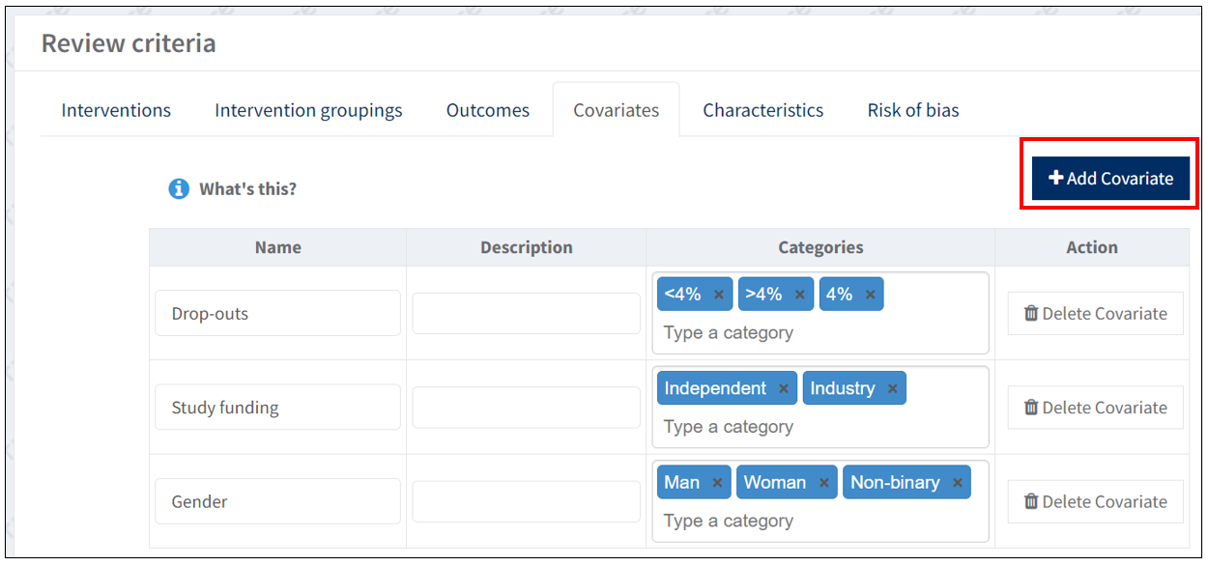The image size is (1208, 565).
Task: Switch to the Interventions tab
Action: [116, 110]
